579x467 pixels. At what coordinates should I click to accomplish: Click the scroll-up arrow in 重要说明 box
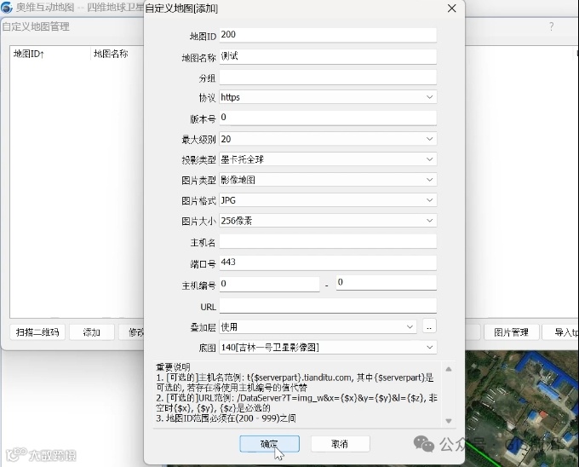(449, 369)
